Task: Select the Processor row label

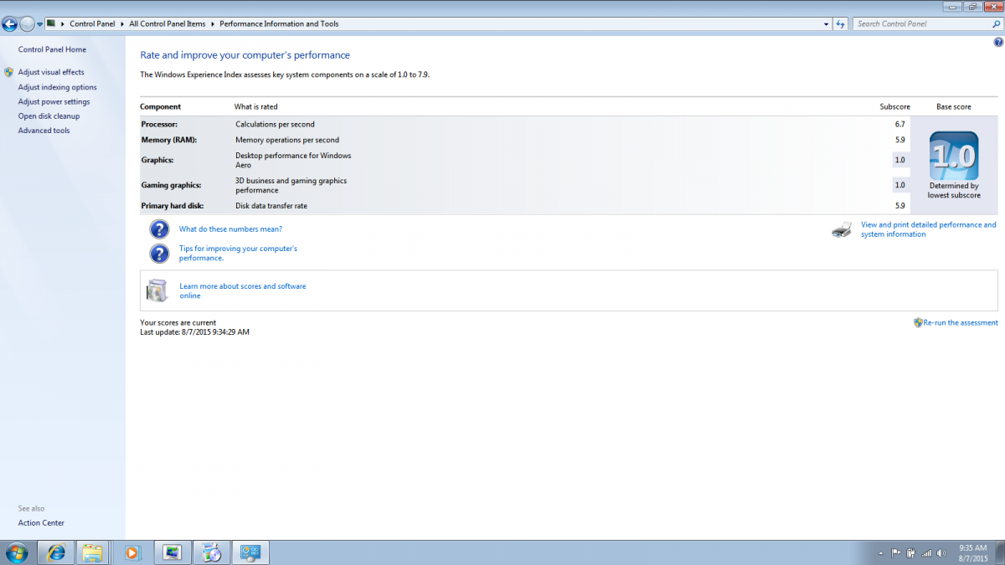Action: 159,125
